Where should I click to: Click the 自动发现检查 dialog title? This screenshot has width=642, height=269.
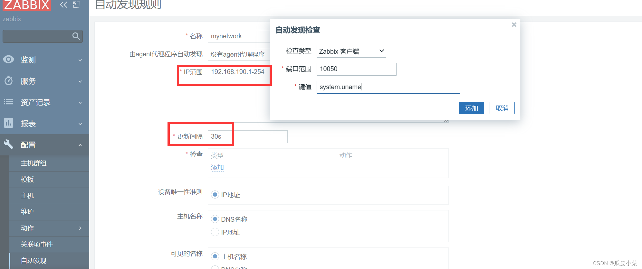[298, 30]
